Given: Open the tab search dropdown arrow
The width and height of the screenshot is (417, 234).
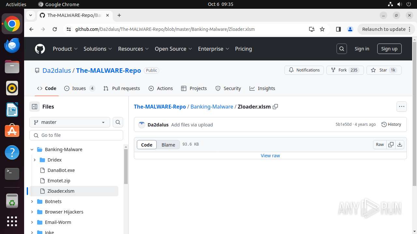Looking at the screenshot, I should [x=31, y=15].
